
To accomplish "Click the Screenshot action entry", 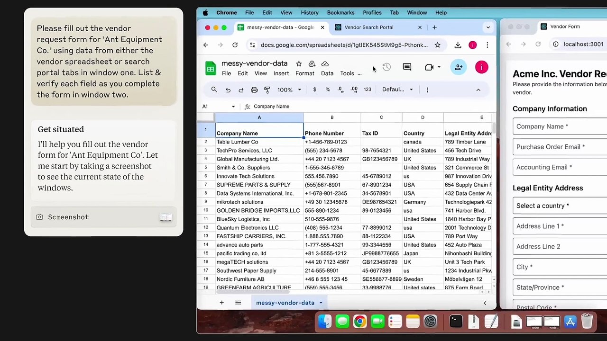I will (103, 217).
